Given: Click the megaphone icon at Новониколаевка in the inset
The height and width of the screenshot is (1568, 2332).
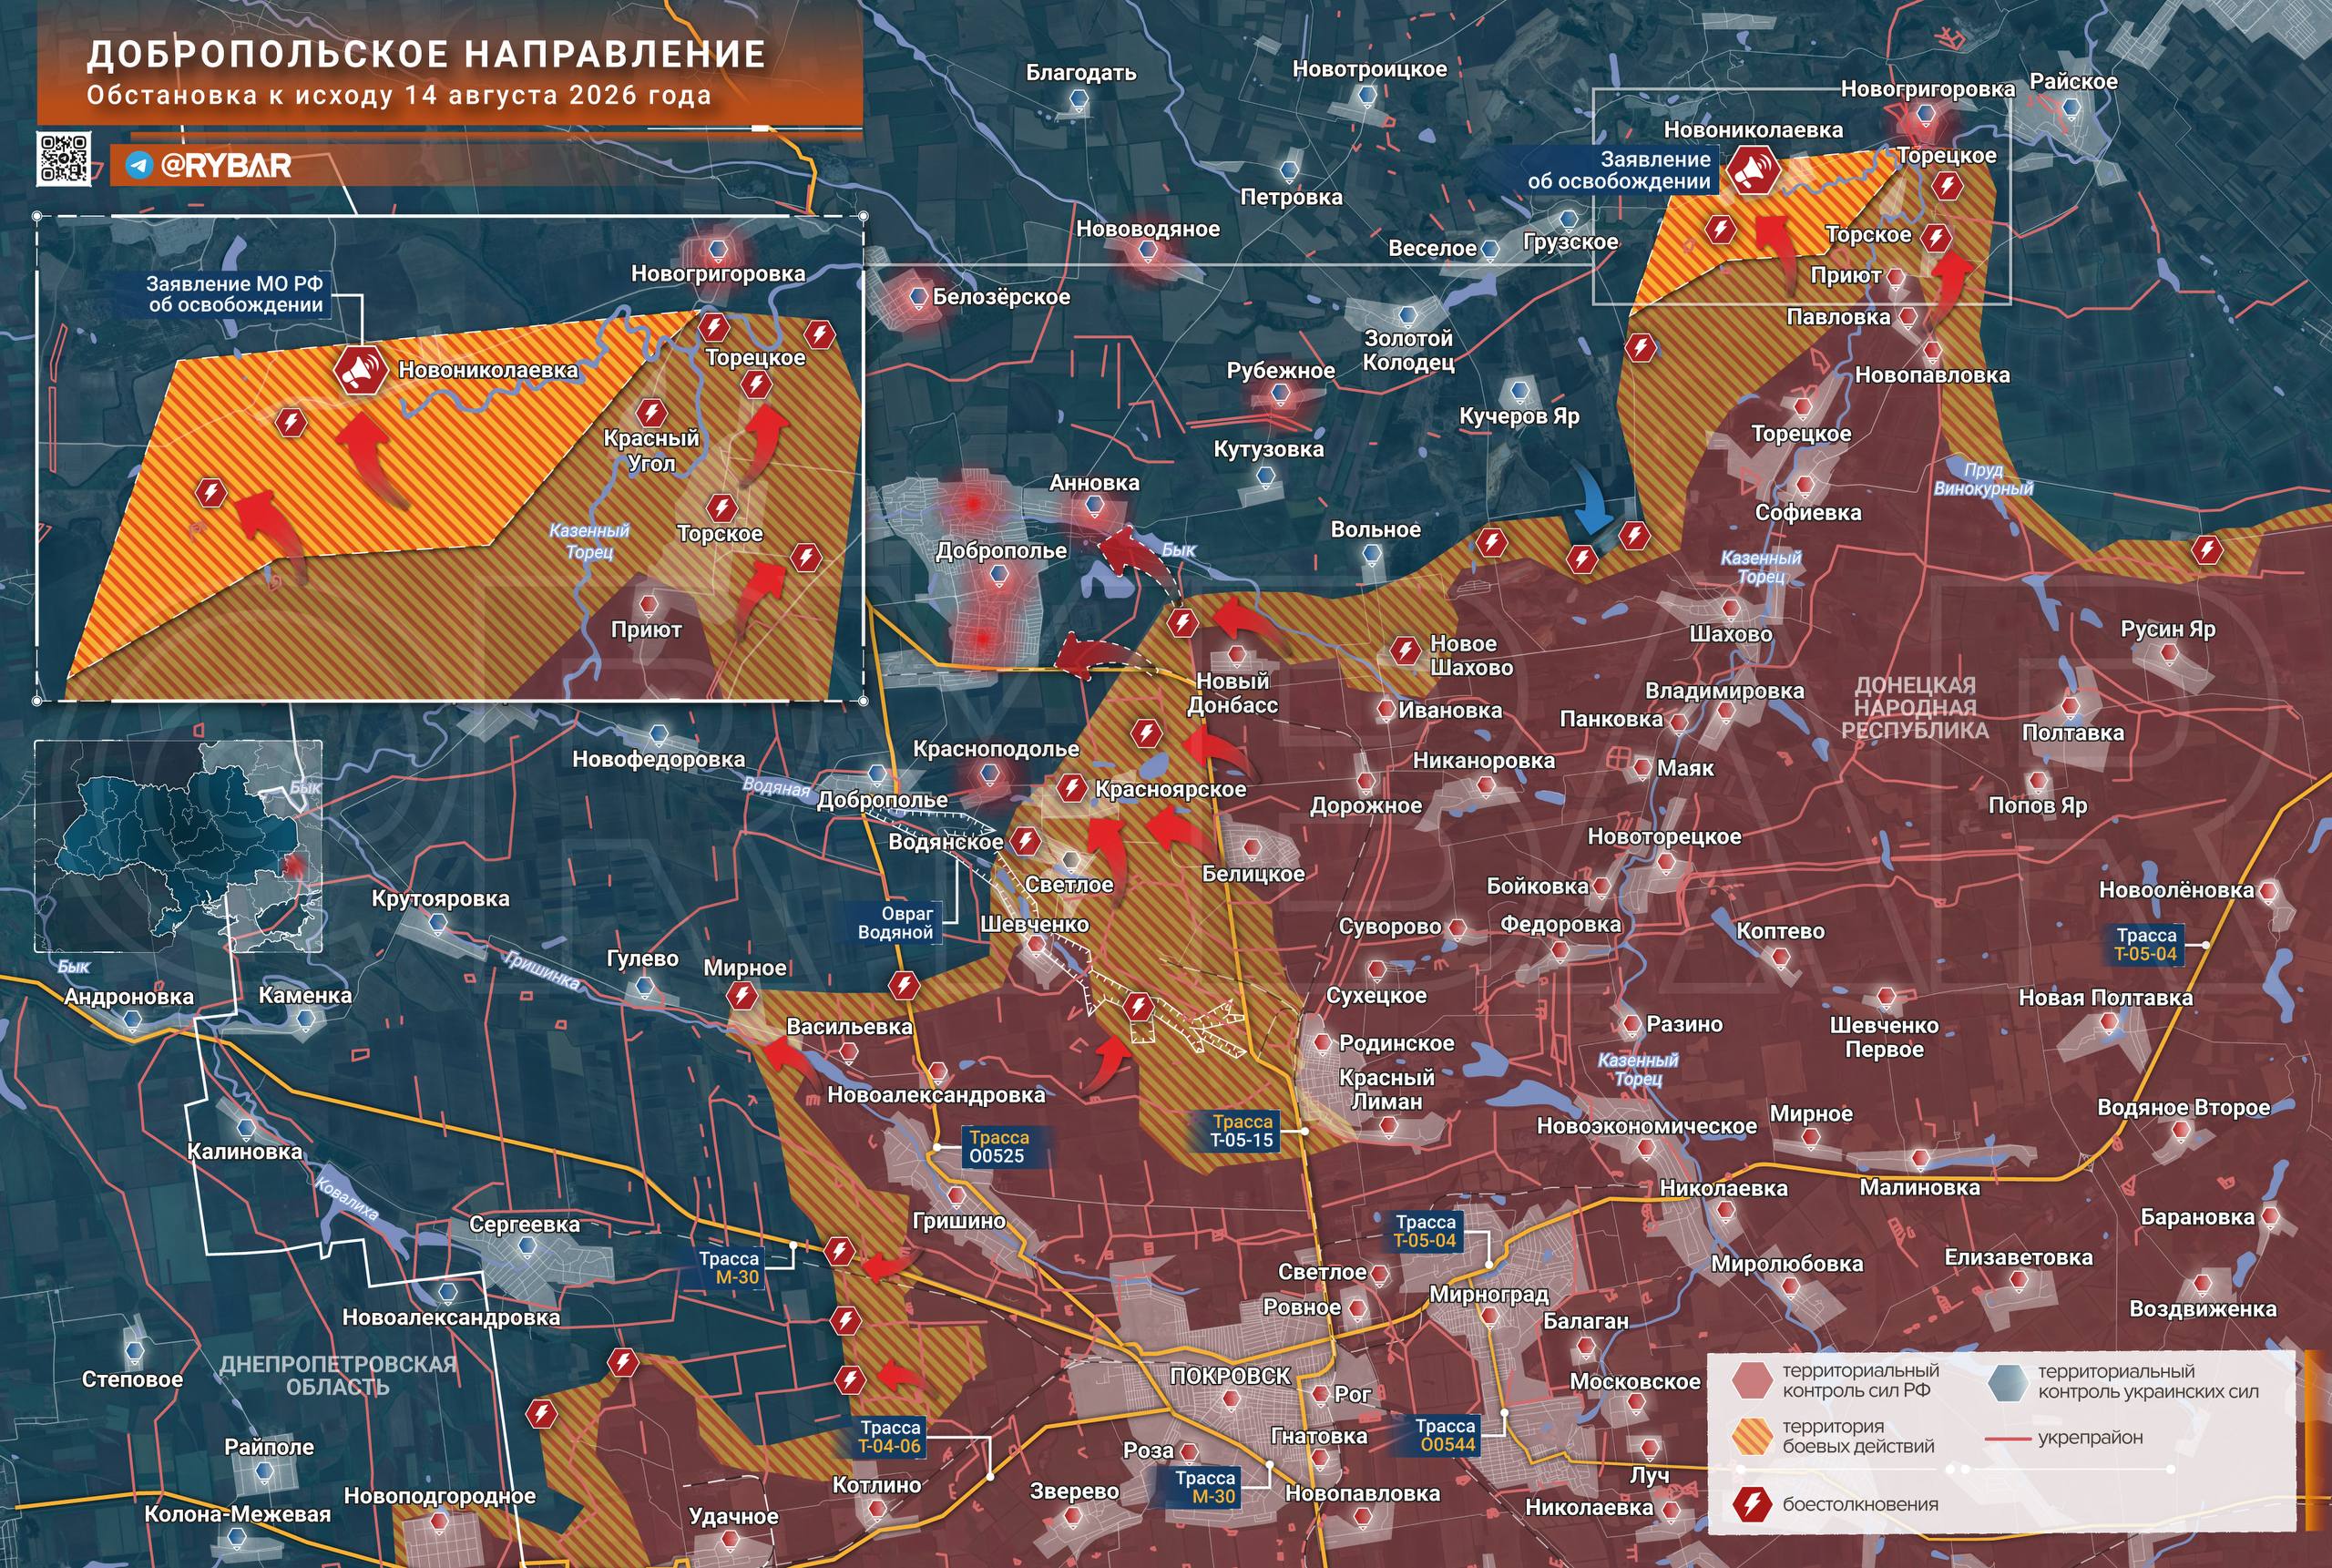Looking at the screenshot, I should click(x=360, y=371).
